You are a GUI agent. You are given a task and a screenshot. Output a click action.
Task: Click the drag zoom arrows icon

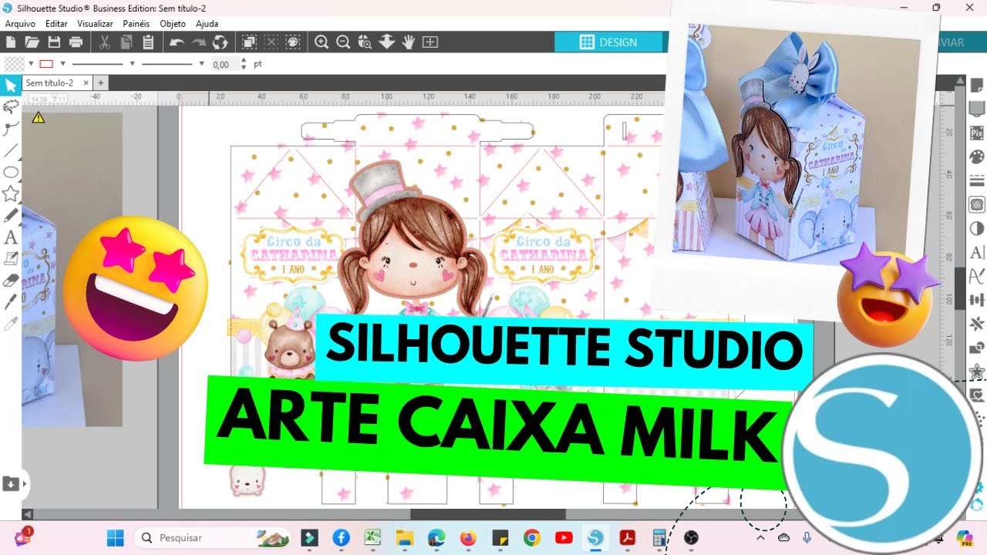(x=387, y=42)
